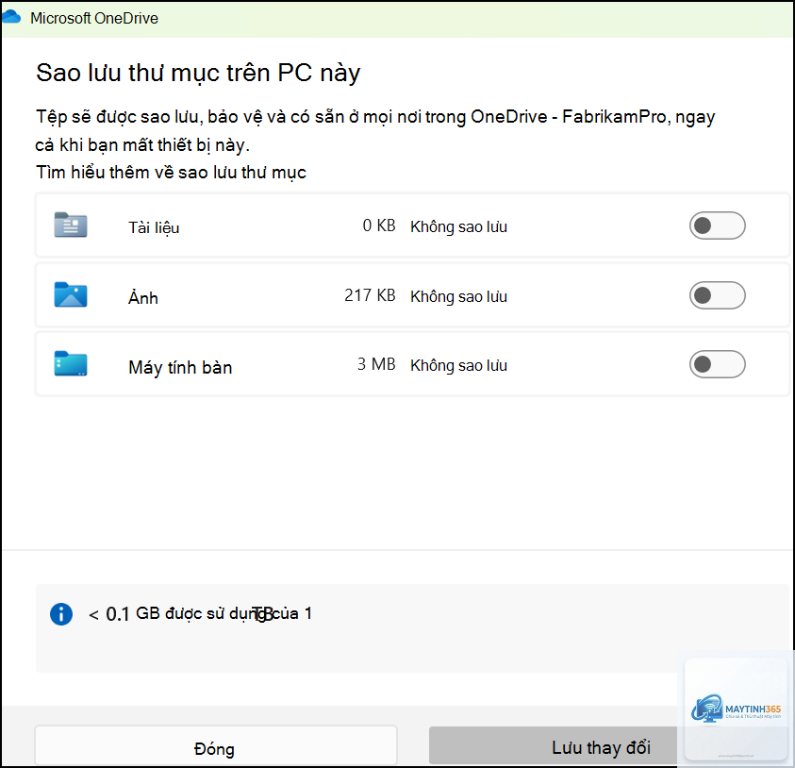Click the 'Microsoft OneDrive' window title
Image resolution: width=795 pixels, height=768 pixels.
(94, 18)
